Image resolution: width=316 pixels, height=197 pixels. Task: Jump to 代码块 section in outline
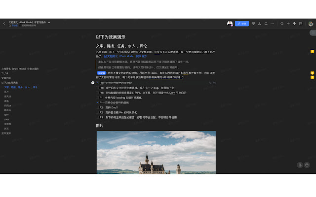point(8,106)
